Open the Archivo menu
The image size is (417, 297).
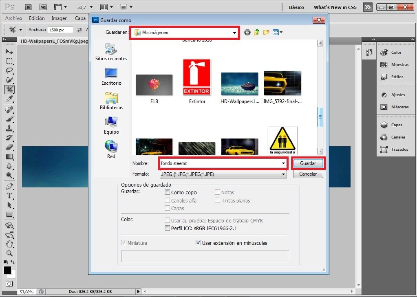13,18
